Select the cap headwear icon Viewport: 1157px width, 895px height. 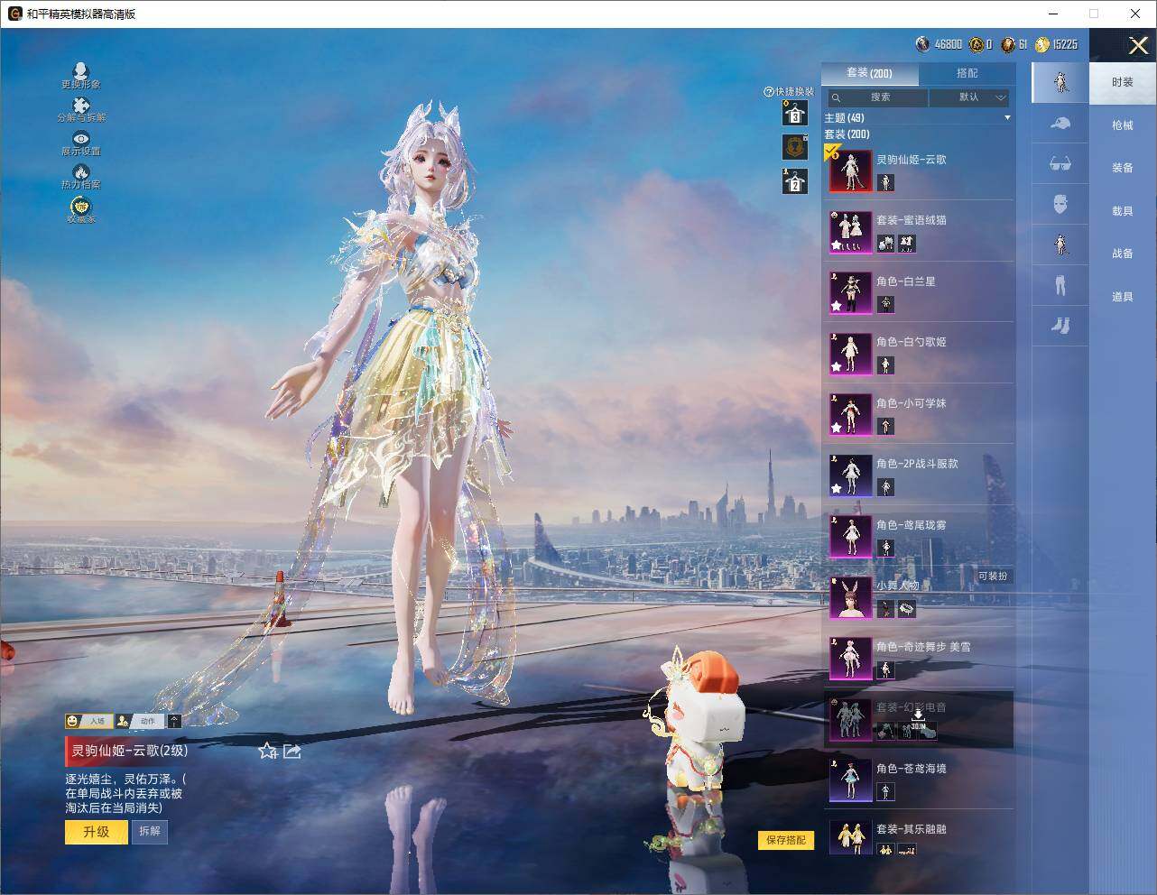tap(1060, 124)
